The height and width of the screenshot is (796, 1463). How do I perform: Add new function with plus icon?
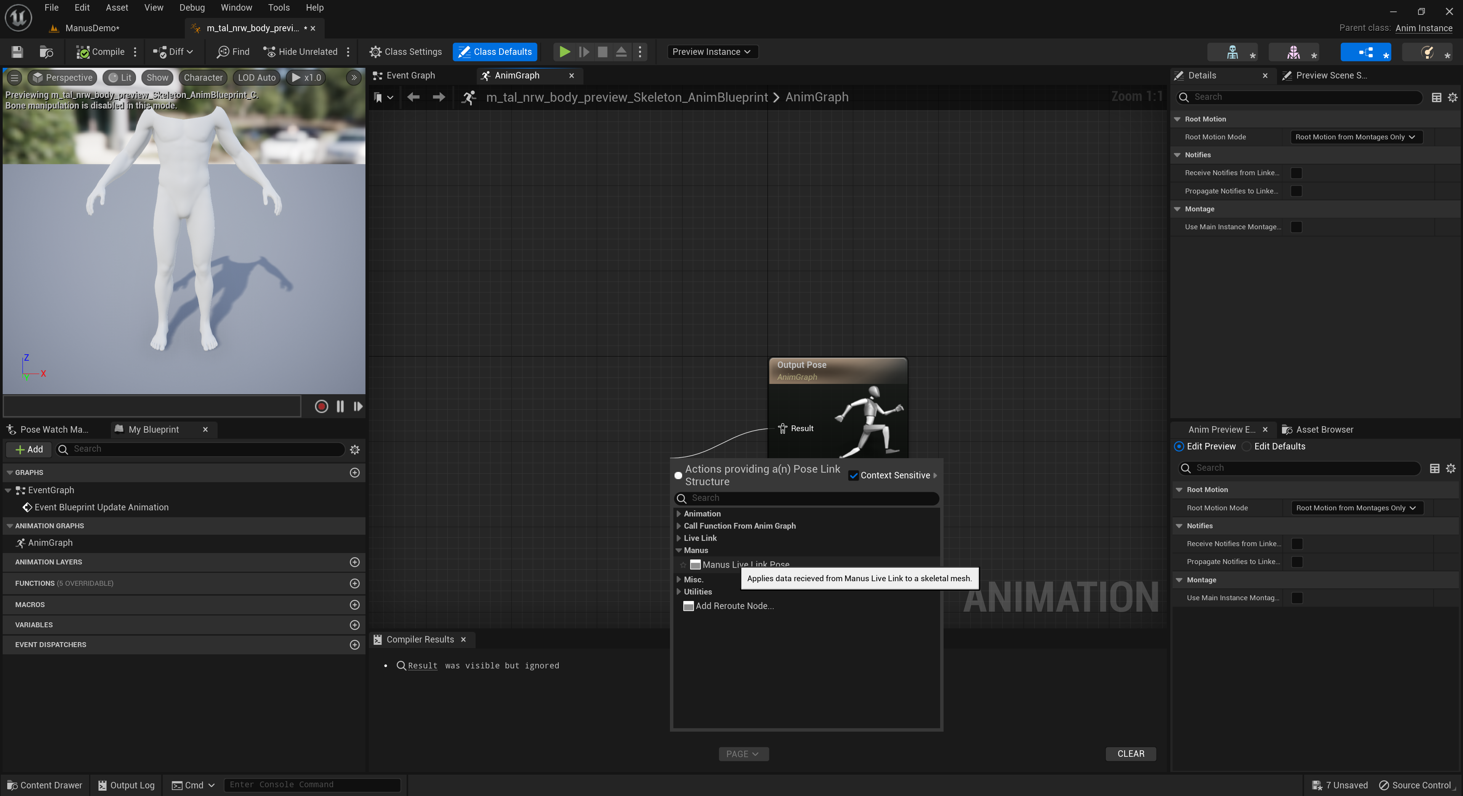(354, 583)
